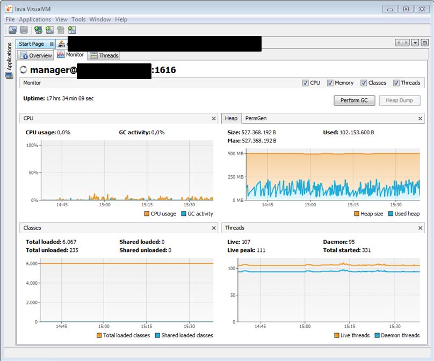Click the Add Remote Host toolbar icon
434x361 pixels.
[x=38, y=30]
